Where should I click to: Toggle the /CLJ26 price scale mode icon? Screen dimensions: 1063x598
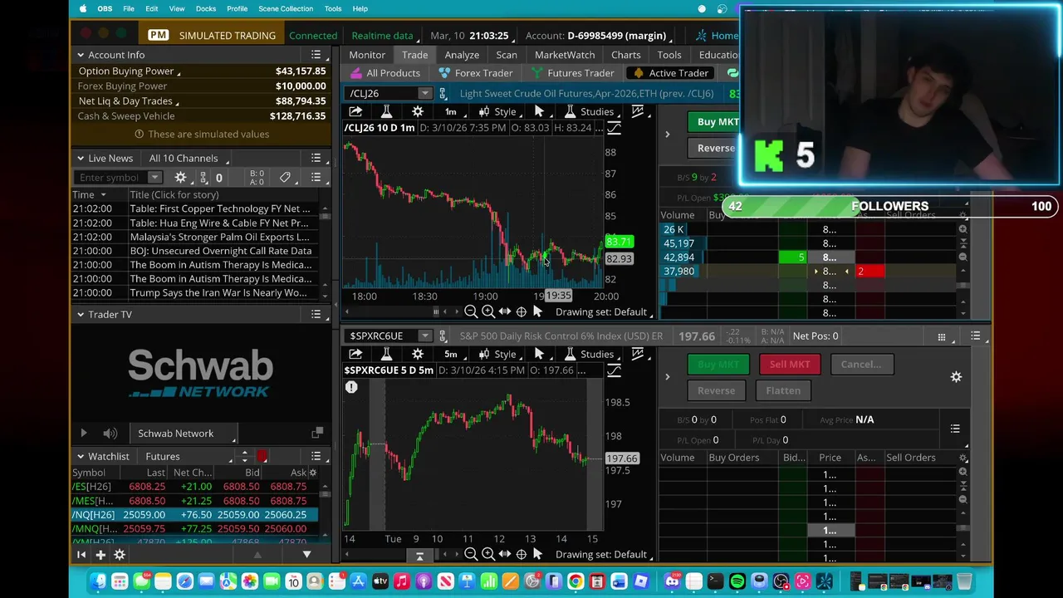coord(614,128)
